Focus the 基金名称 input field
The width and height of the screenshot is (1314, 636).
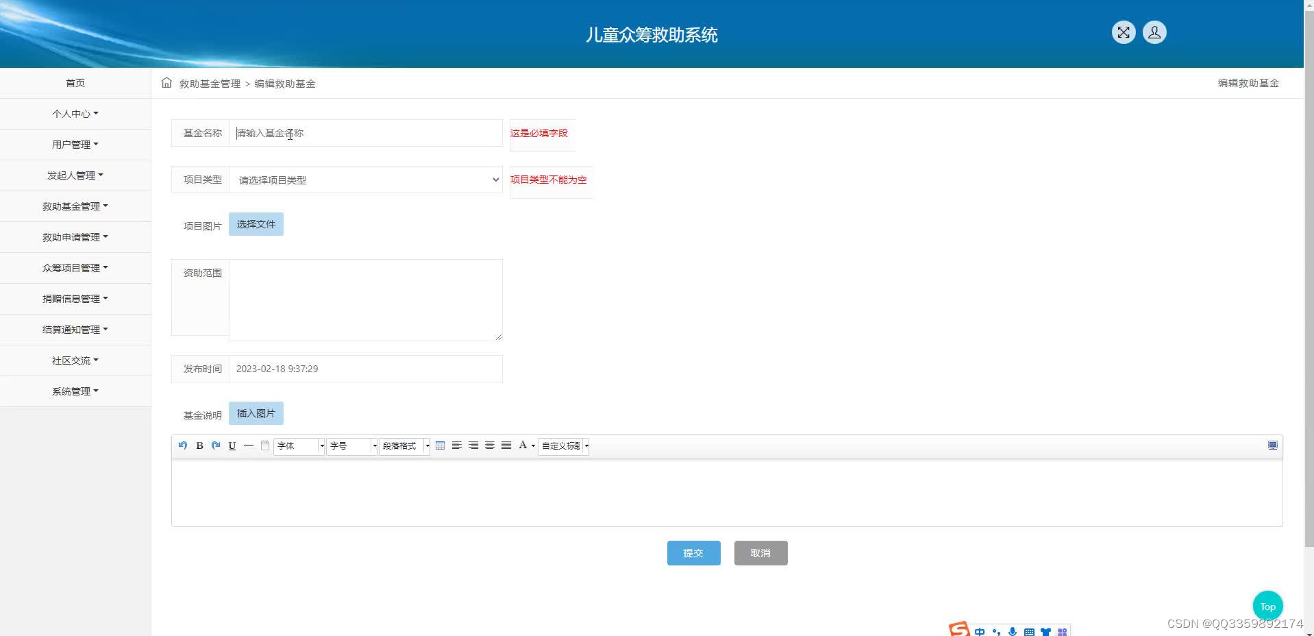pyautogui.click(x=366, y=133)
